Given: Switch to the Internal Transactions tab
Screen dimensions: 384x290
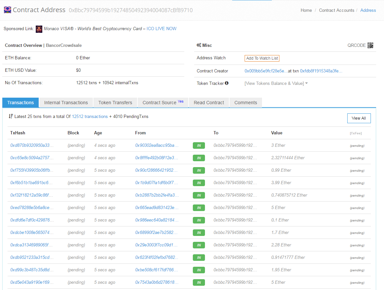Looking at the screenshot, I should click(x=66, y=103).
